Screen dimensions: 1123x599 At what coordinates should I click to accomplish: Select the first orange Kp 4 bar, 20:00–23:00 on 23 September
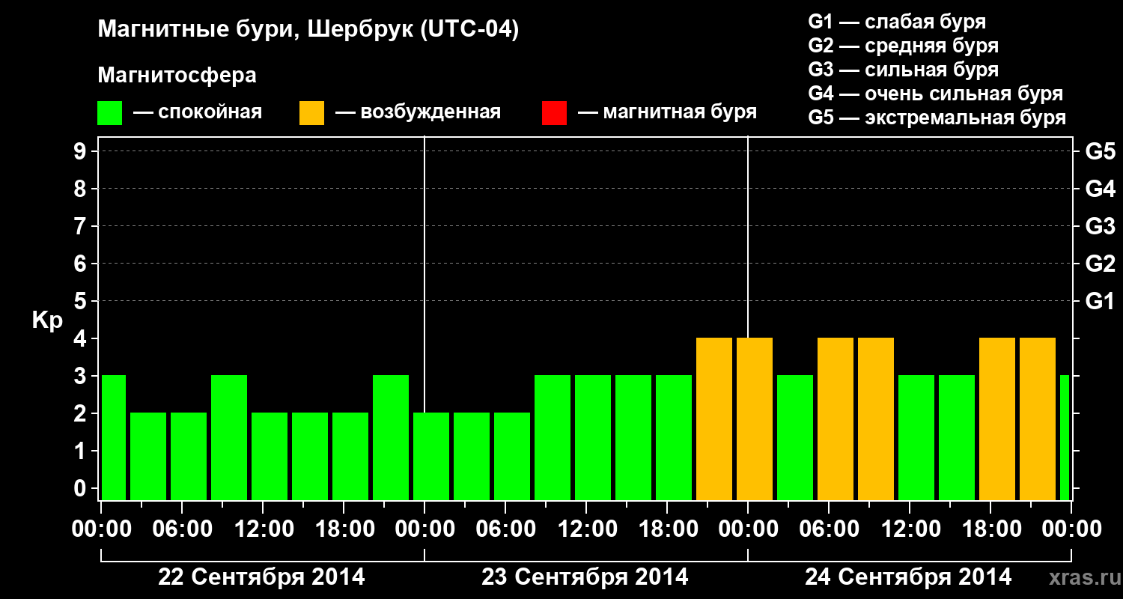714,419
